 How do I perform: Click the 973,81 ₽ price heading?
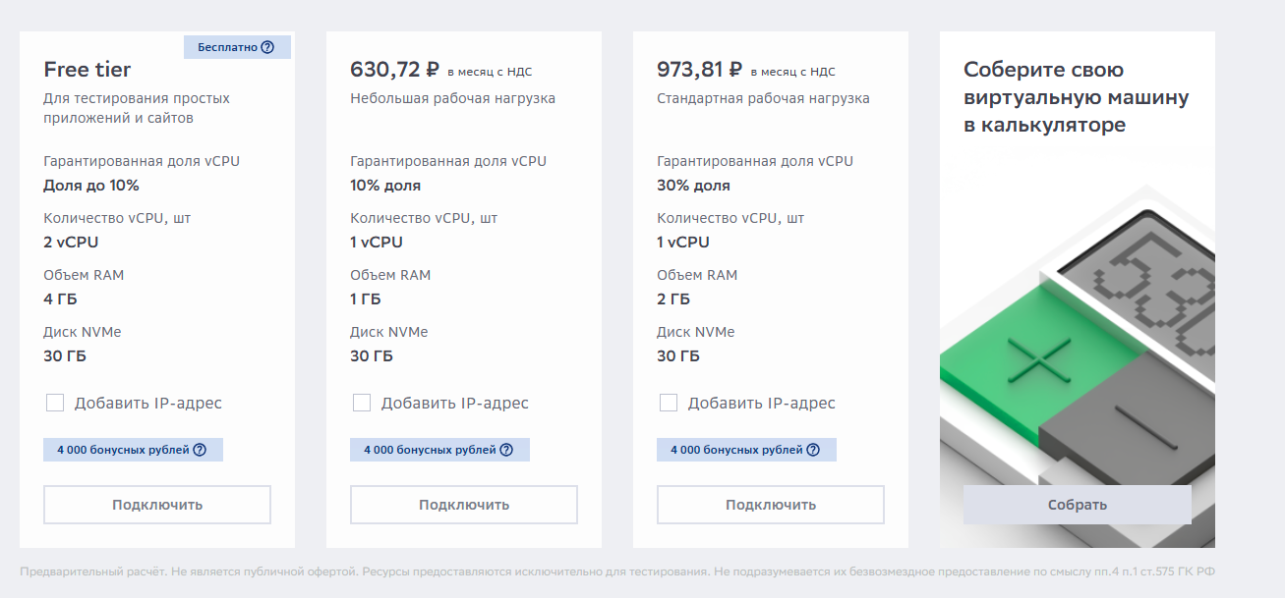coord(701,70)
